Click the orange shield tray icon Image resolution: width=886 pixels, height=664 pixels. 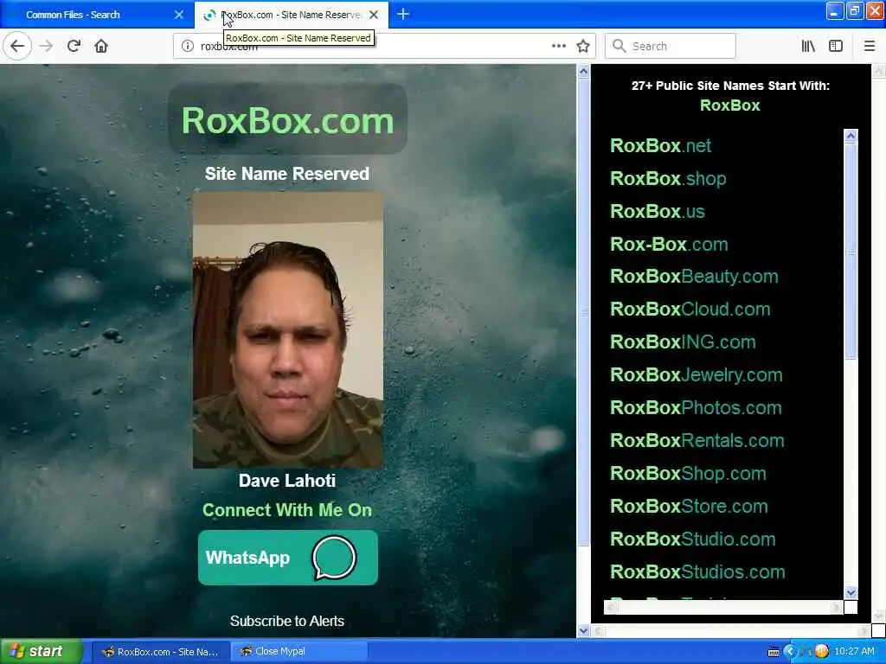(822, 652)
